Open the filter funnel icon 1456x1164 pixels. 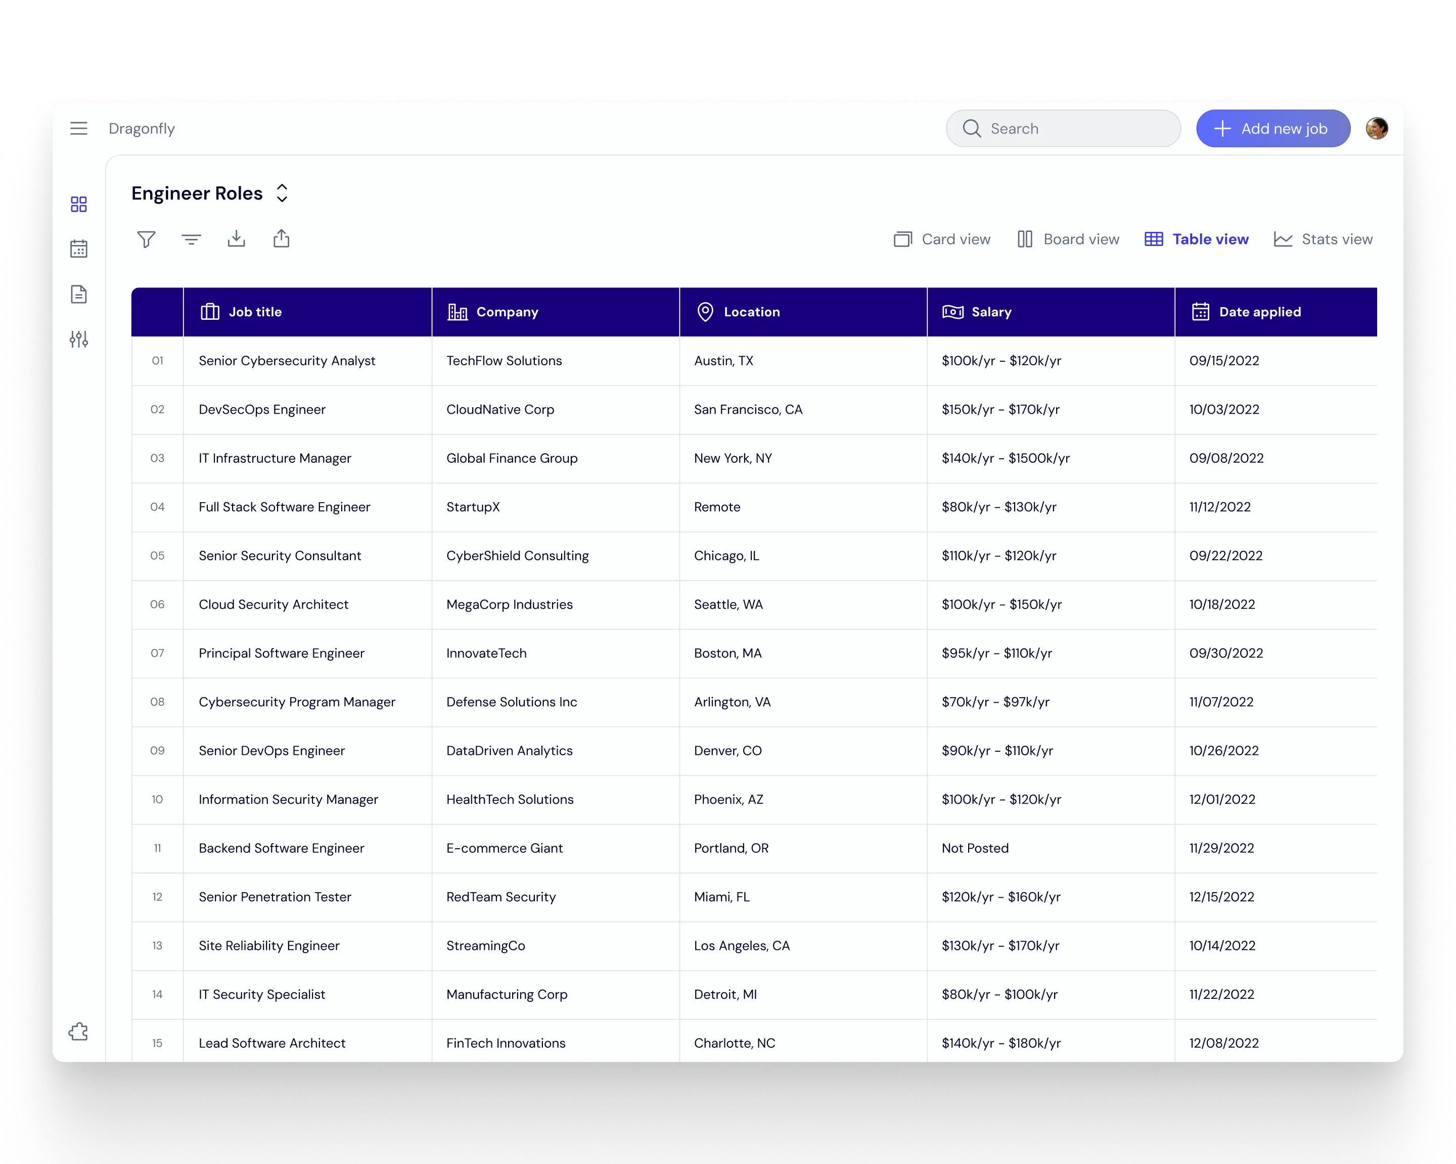coord(147,239)
